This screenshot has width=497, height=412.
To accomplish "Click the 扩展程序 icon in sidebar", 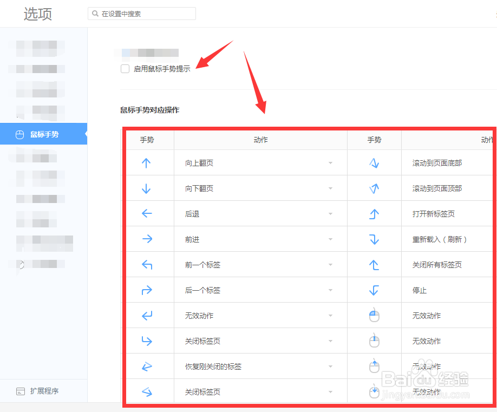I will (21, 391).
